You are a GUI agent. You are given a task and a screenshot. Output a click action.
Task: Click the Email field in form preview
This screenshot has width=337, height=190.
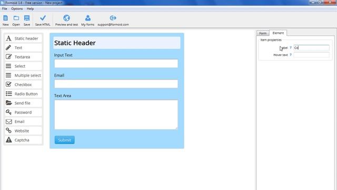coord(116,84)
